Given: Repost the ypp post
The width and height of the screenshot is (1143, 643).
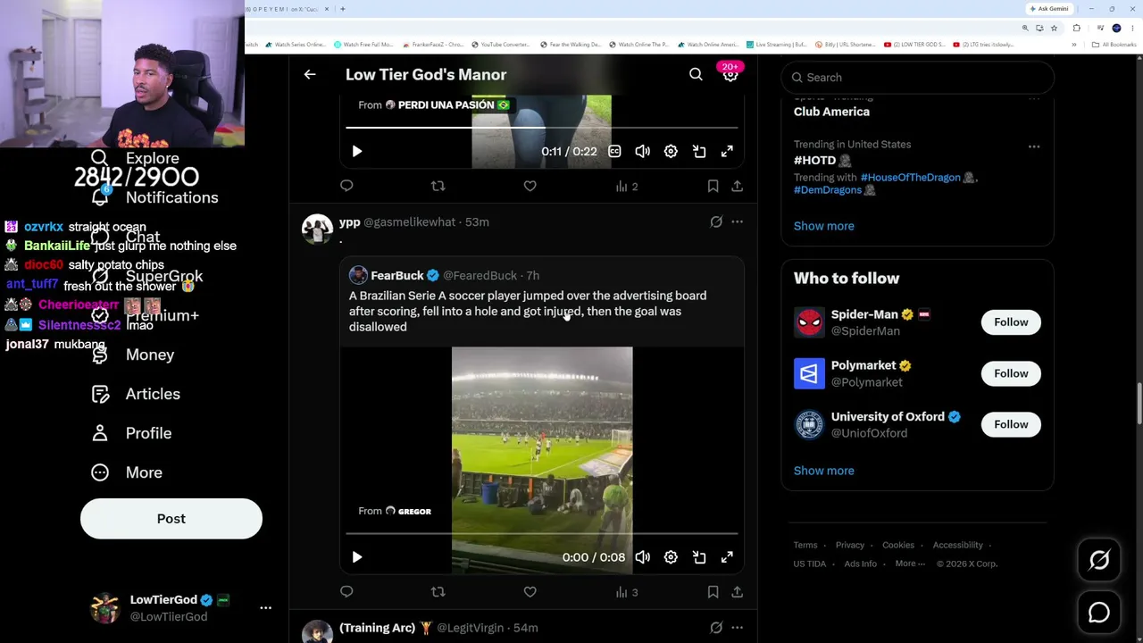Looking at the screenshot, I should tap(438, 591).
